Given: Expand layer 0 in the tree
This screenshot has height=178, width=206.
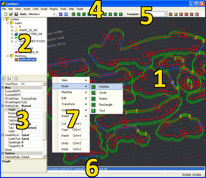Looking at the screenshot, I should click(12, 27).
